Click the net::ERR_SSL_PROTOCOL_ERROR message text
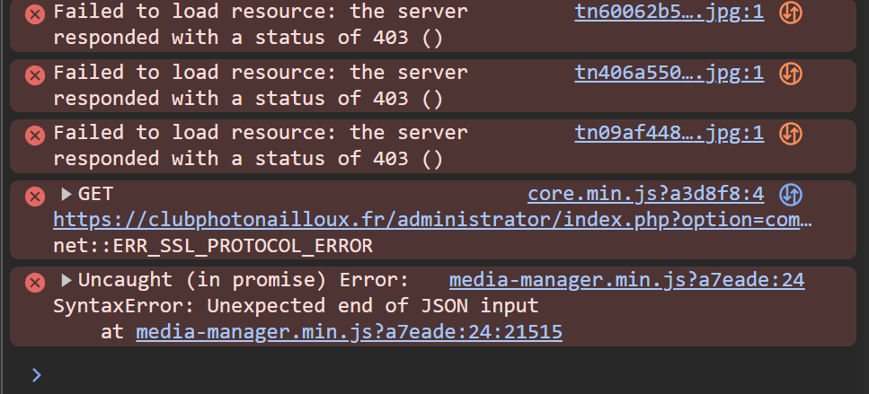The image size is (869, 394). (213, 246)
